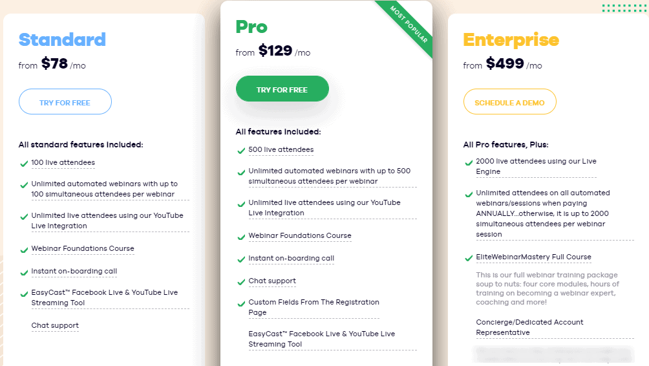Click the checkmark beside 2000 live attendees

tap(469, 163)
